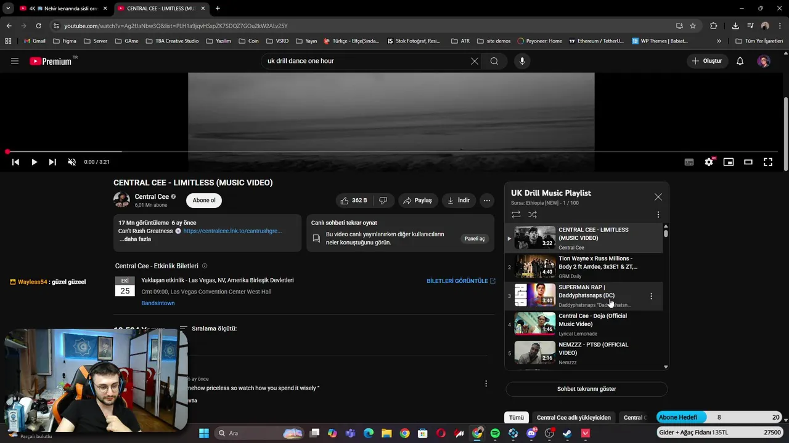Open a new browser tab

218,9
